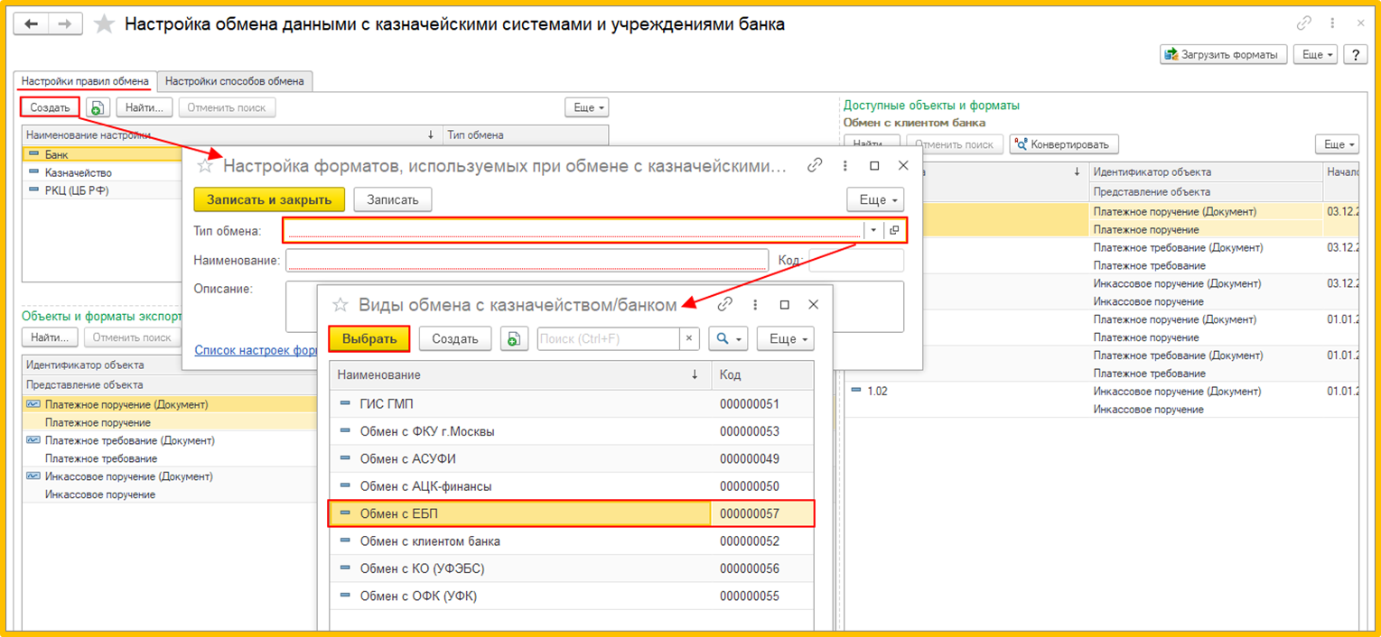Open Еще menu in Доступные объекты panel

click(x=1337, y=144)
